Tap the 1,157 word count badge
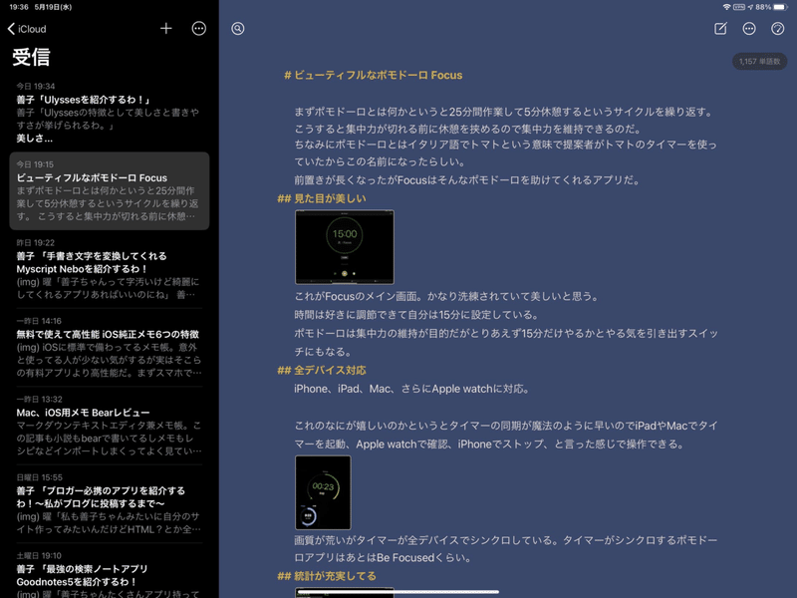 759,62
